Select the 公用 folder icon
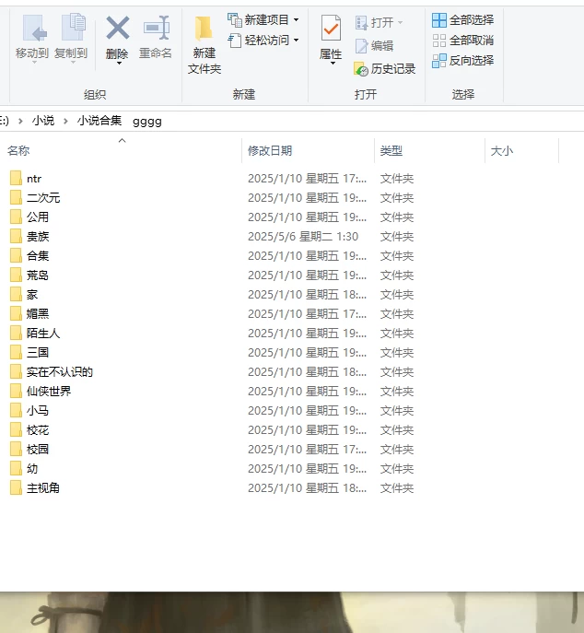584x633 pixels. [16, 217]
